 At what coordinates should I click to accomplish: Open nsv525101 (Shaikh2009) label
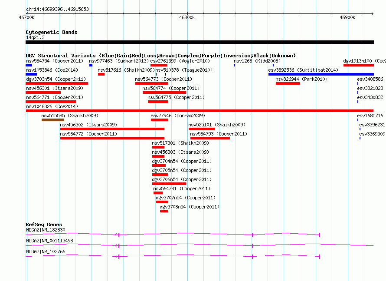[217, 125]
